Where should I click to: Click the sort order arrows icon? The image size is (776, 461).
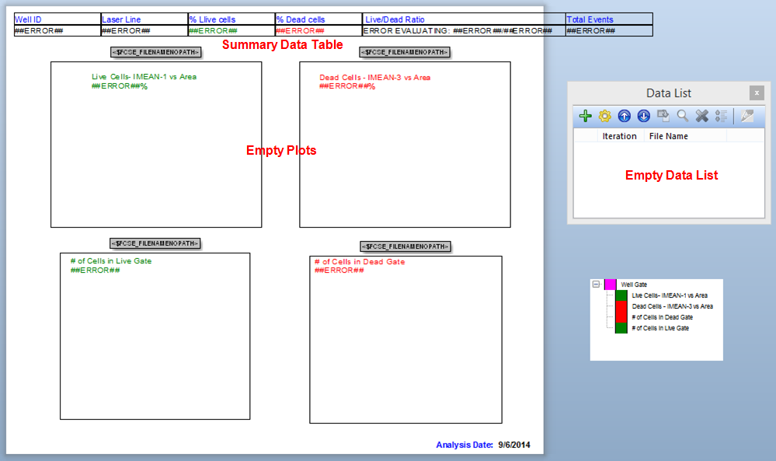pyautogui.click(x=722, y=116)
